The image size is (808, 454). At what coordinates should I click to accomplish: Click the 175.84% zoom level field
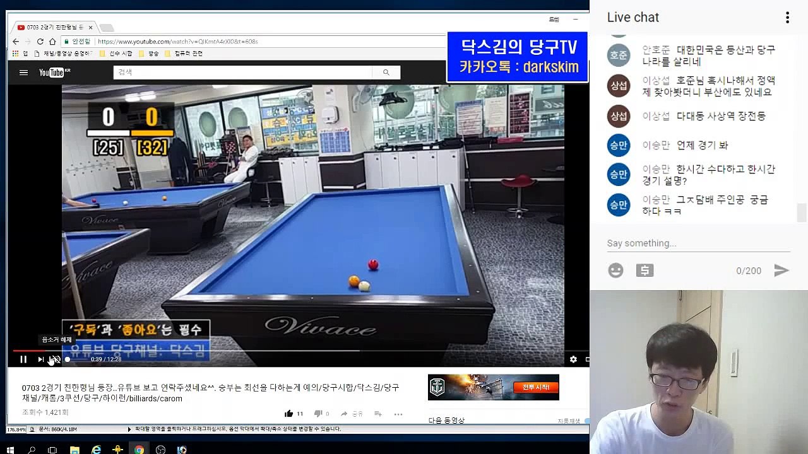16,429
